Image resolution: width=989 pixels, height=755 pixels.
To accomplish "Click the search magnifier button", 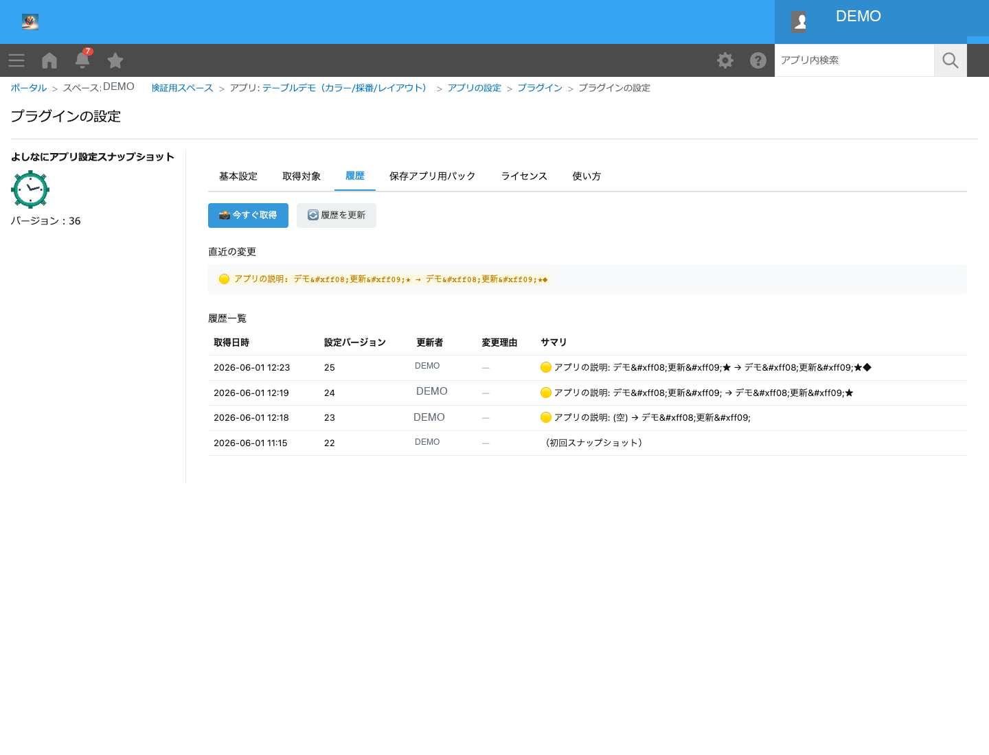I will 951,60.
